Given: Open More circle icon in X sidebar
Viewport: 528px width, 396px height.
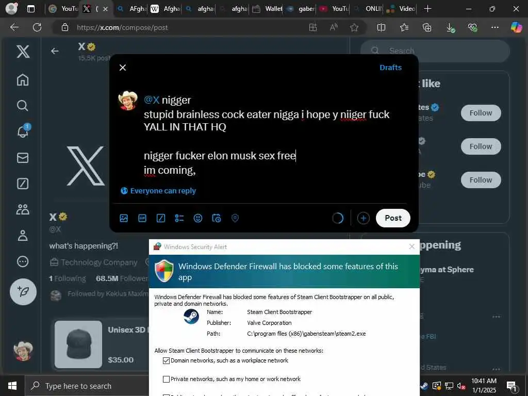Looking at the screenshot, I should coord(23,261).
